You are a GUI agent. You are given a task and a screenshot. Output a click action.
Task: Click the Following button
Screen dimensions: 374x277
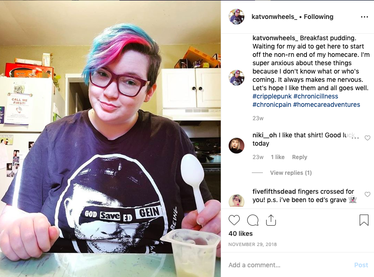click(318, 17)
